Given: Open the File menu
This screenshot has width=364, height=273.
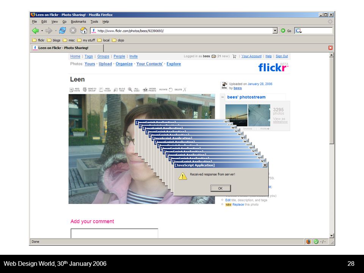Looking at the screenshot, I should (35, 22).
